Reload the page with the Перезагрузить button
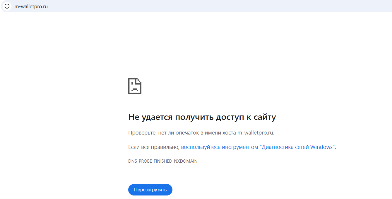 pyautogui.click(x=150, y=190)
